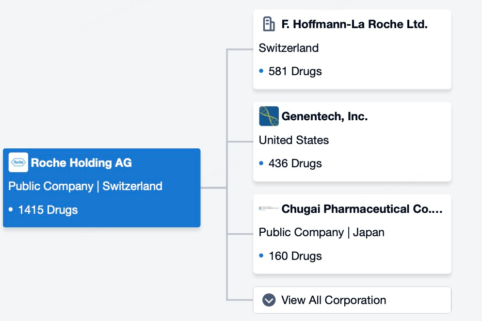Click 1415 Drugs count in Roche card
The width and height of the screenshot is (482, 321).
pos(48,210)
